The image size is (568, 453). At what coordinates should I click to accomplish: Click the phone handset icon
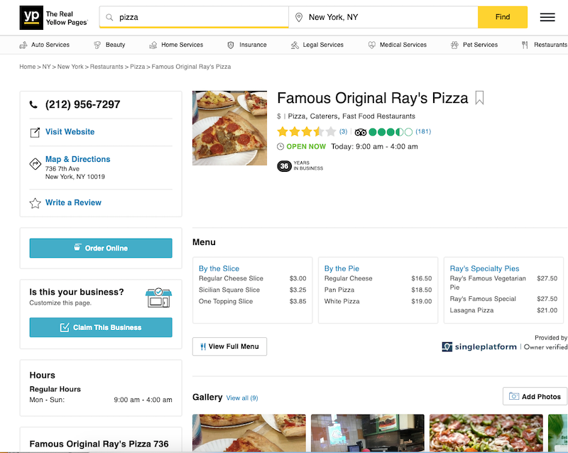coord(33,105)
